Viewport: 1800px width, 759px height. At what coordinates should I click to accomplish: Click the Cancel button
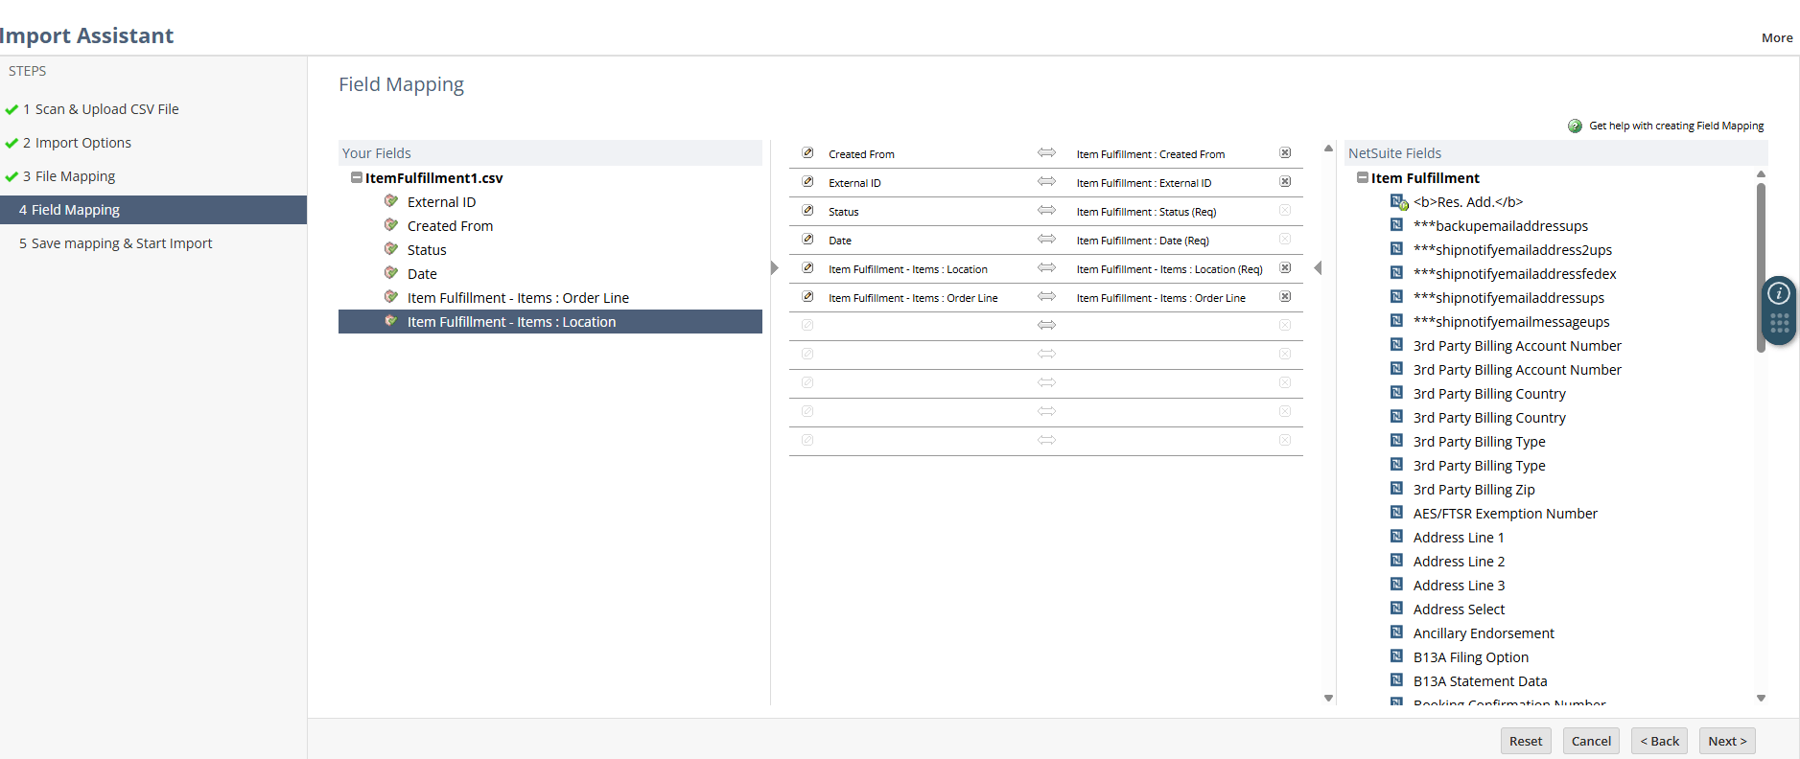(1591, 741)
